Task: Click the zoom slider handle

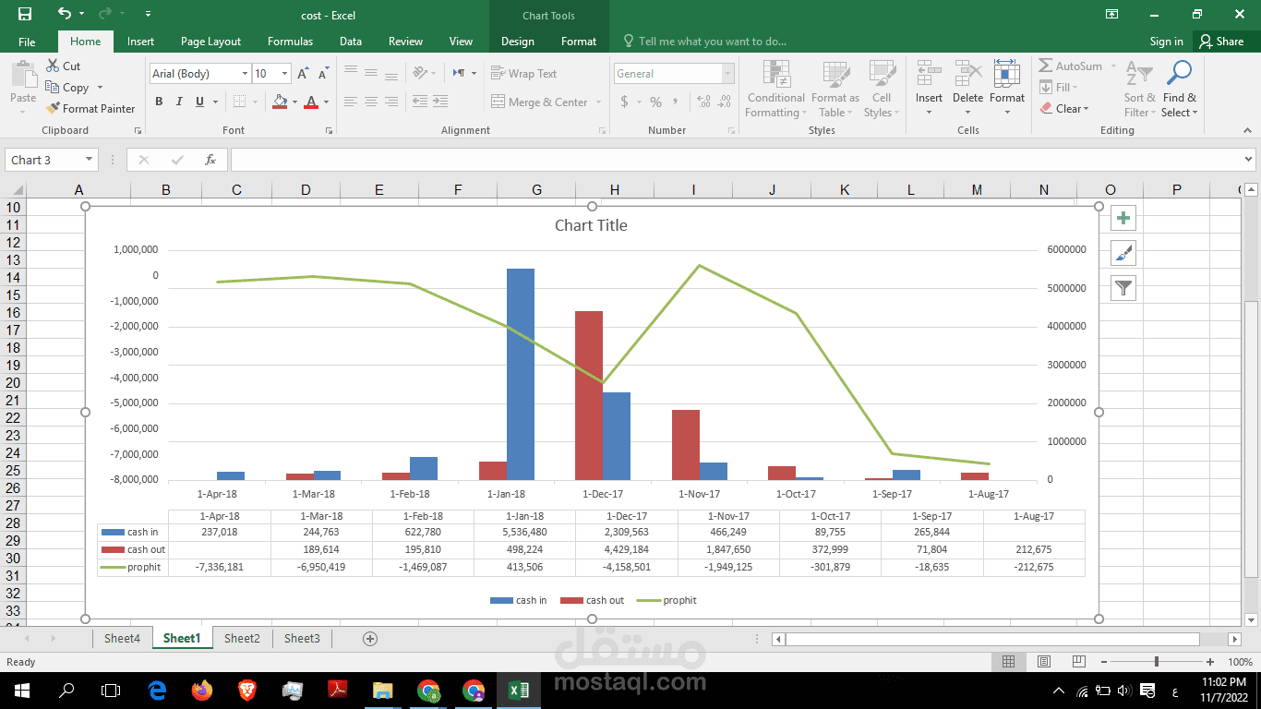Action: 1156,662
